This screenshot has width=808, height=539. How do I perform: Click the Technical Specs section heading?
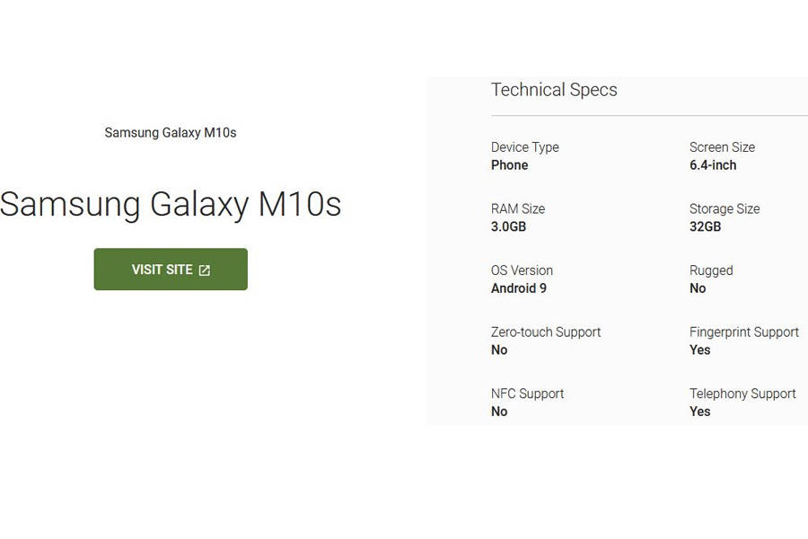tap(554, 90)
